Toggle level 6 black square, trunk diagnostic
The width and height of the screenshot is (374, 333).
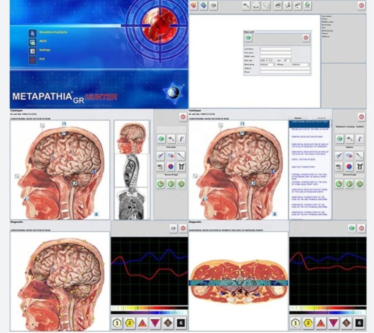coord(359,323)
